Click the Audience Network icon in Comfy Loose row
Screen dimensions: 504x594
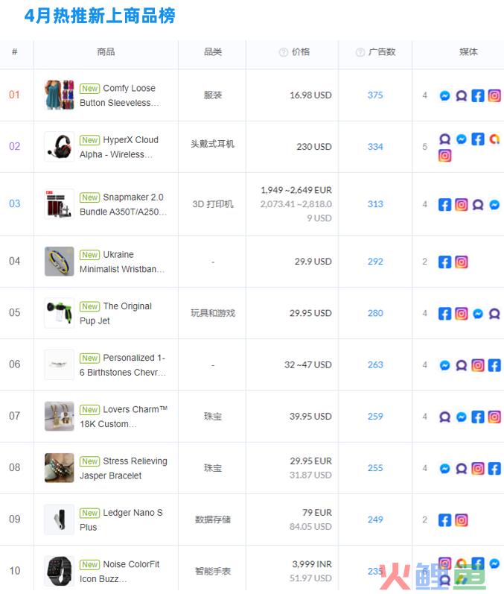462,96
